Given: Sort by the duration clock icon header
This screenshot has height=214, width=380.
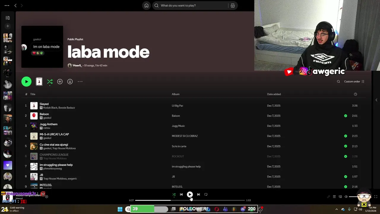Looking at the screenshot, I should (355, 94).
